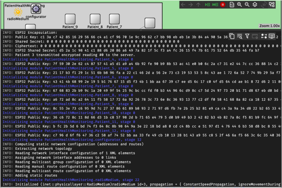Screen dimensions: 282x188
Task: Click the 'ESP32 Public Key: b fc' line
Action: pyautogui.click(x=142, y=126)
